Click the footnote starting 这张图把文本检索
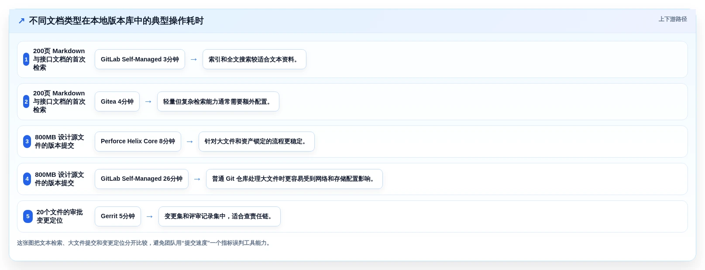Screen dimensions: 705x270 pos(145,243)
